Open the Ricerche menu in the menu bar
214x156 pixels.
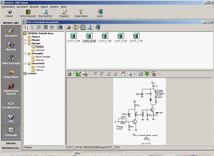tap(34, 7)
